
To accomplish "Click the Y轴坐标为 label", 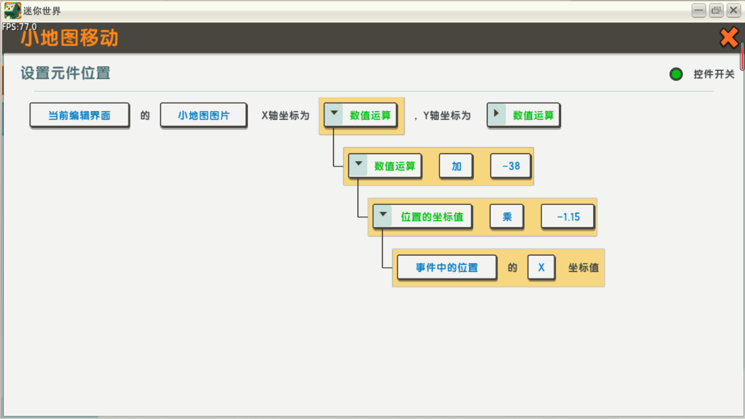I will click(447, 115).
